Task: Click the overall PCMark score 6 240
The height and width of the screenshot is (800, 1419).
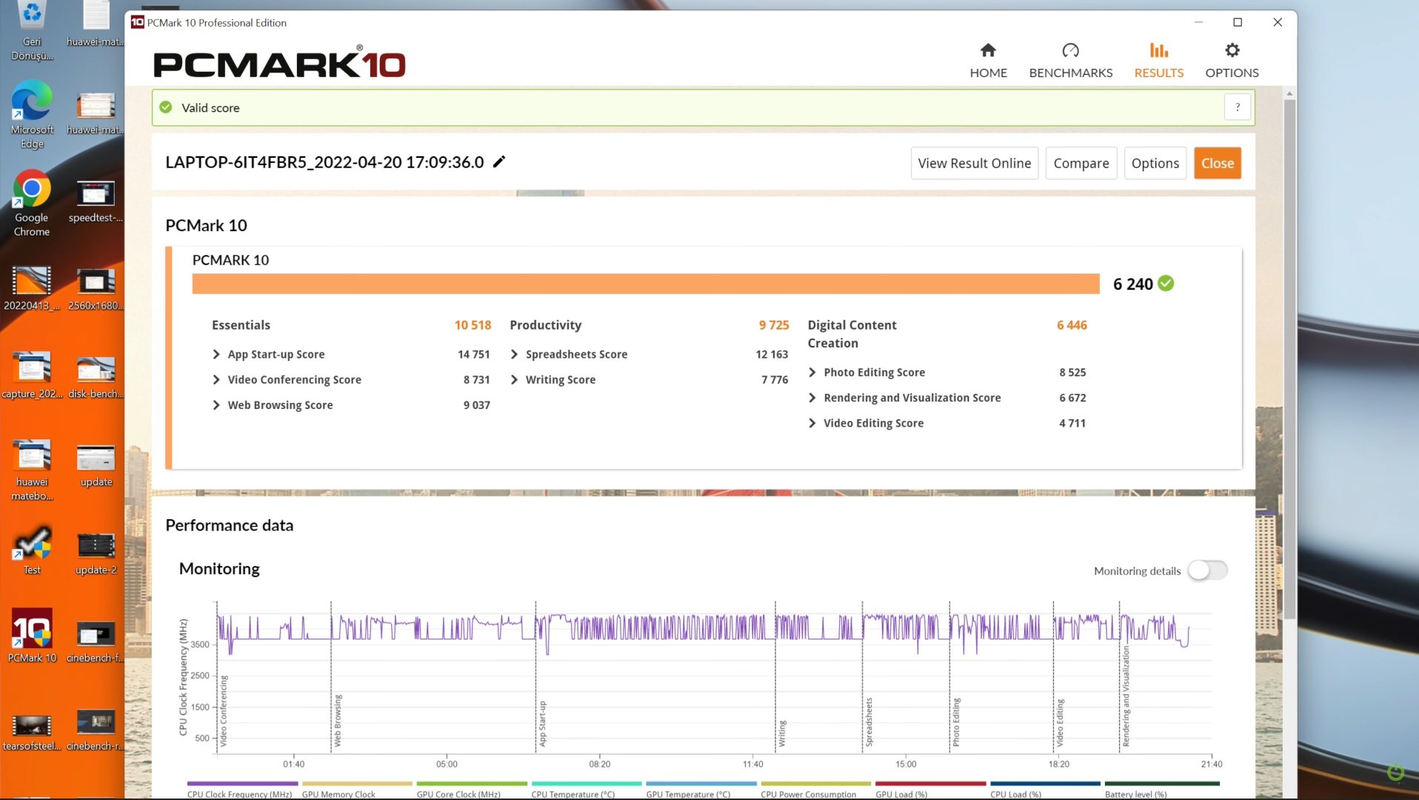Action: [x=1132, y=284]
